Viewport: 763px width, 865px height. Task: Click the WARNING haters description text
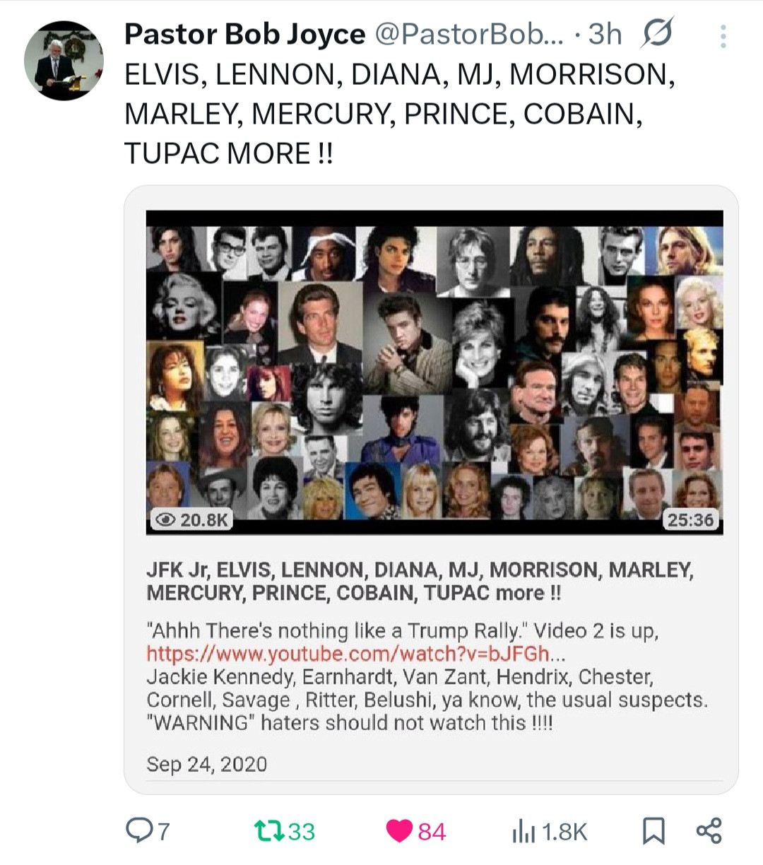pyautogui.click(x=350, y=723)
